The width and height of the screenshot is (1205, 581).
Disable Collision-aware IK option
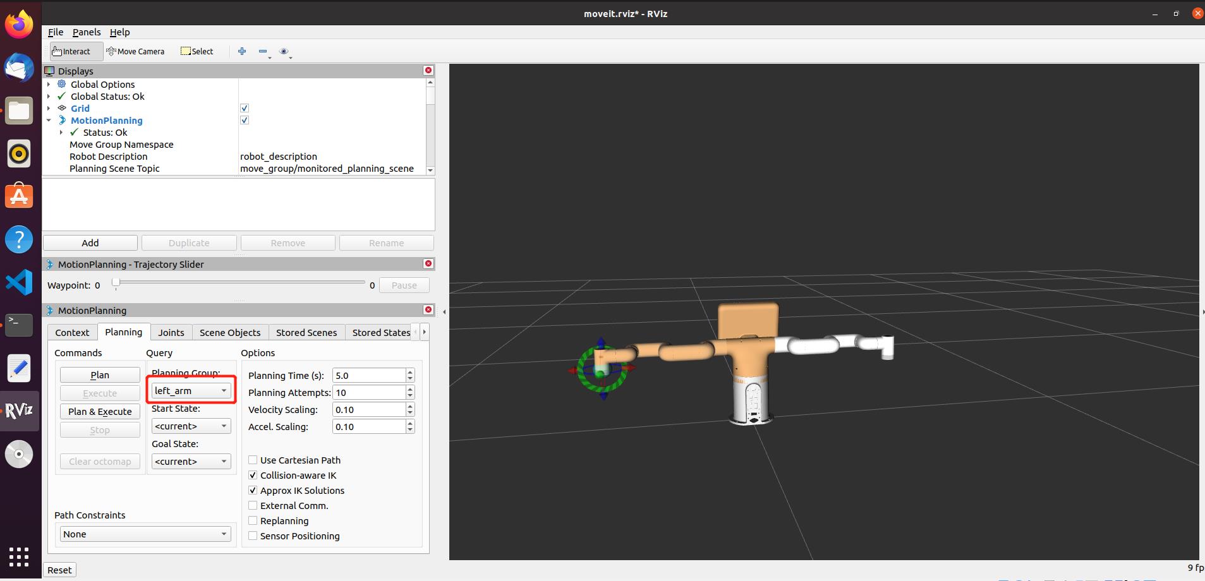click(253, 476)
